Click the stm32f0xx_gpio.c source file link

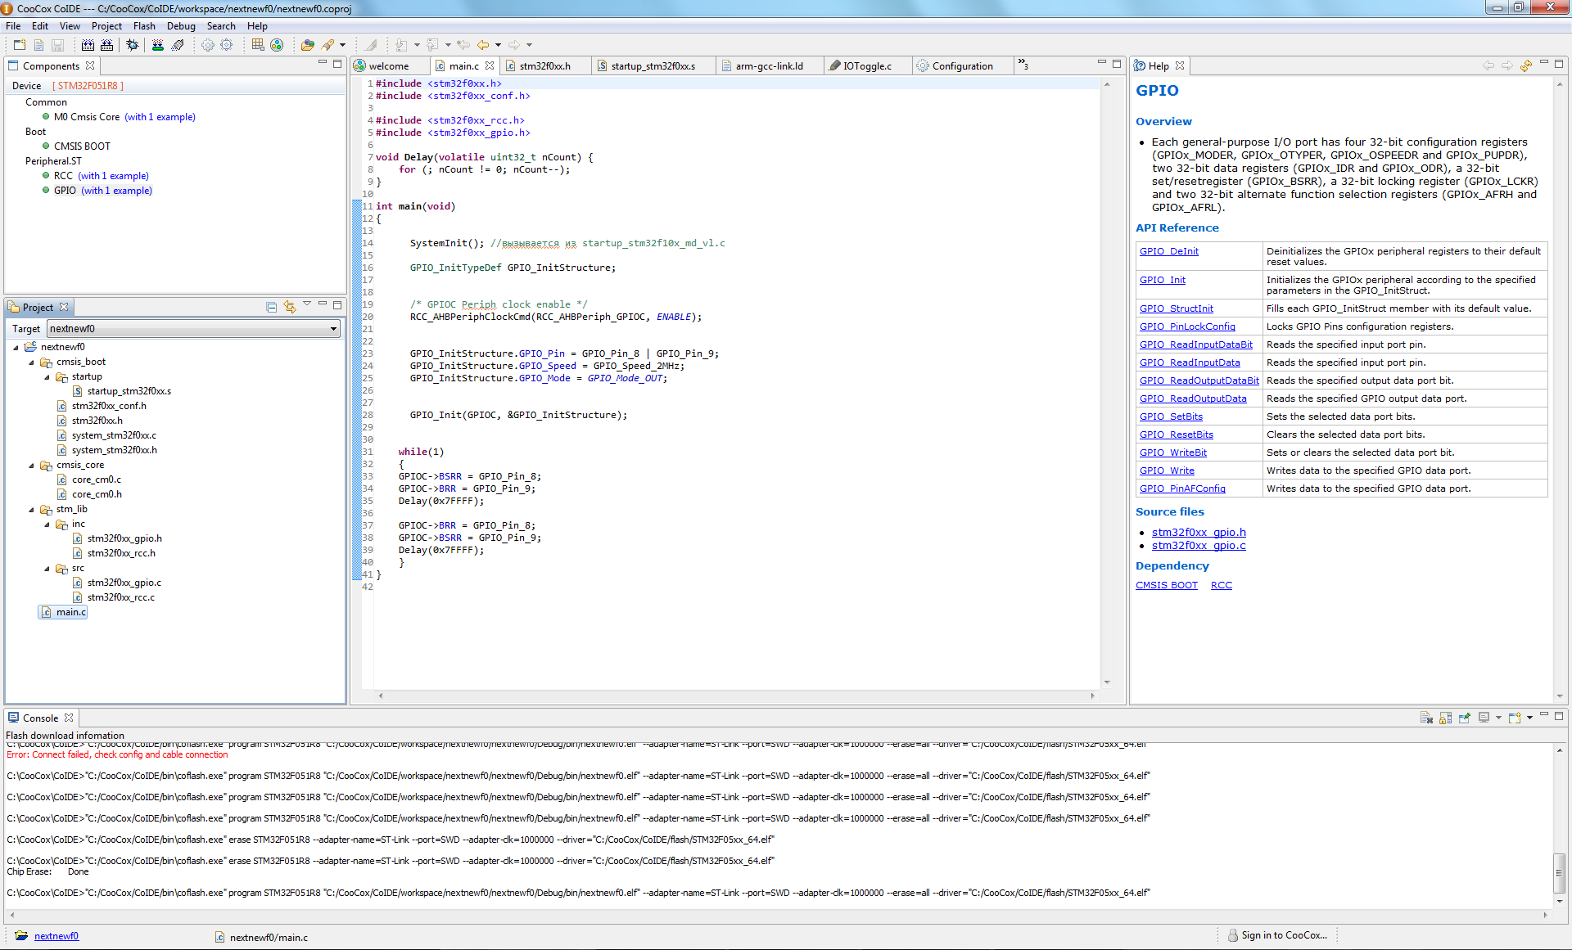tap(1198, 546)
